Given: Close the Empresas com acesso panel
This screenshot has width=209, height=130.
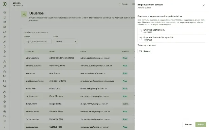Looking at the screenshot, I should (x=204, y=5).
